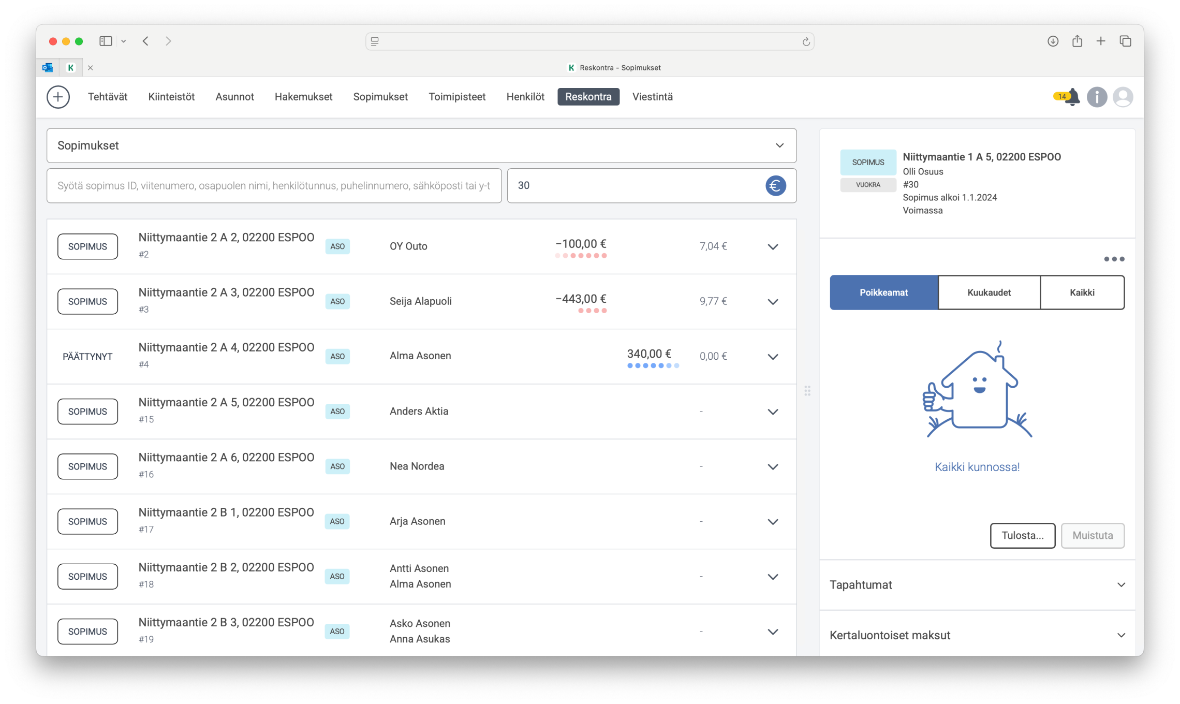
Task: Click Safari sidebar toggle icon
Action: [106, 41]
